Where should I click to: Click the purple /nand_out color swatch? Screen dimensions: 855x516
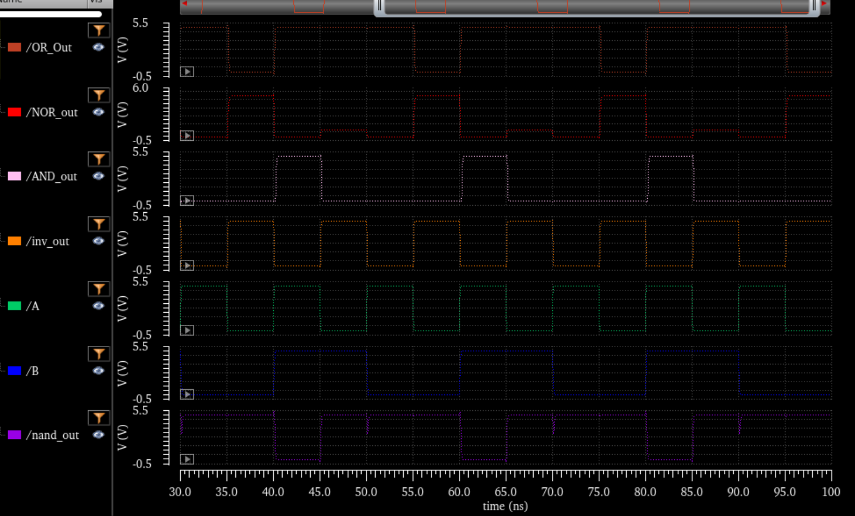click(x=15, y=435)
